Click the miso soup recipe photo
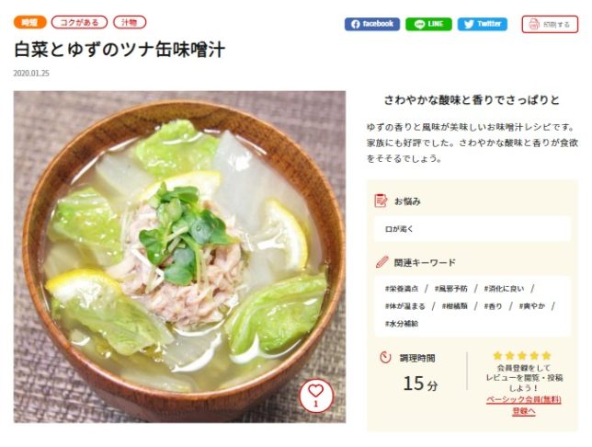Viewport: 592px width, 447px height. (x=179, y=256)
